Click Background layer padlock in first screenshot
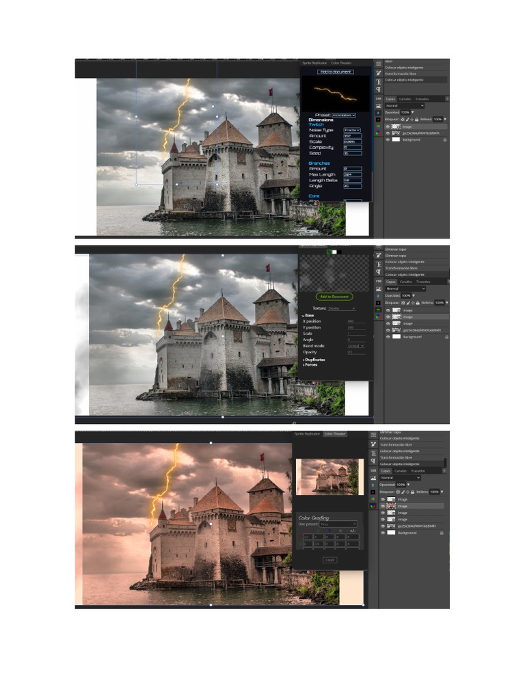Image resolution: width=525 pixels, height=700 pixels. 445,139
